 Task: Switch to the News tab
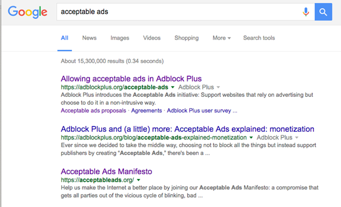click(90, 38)
